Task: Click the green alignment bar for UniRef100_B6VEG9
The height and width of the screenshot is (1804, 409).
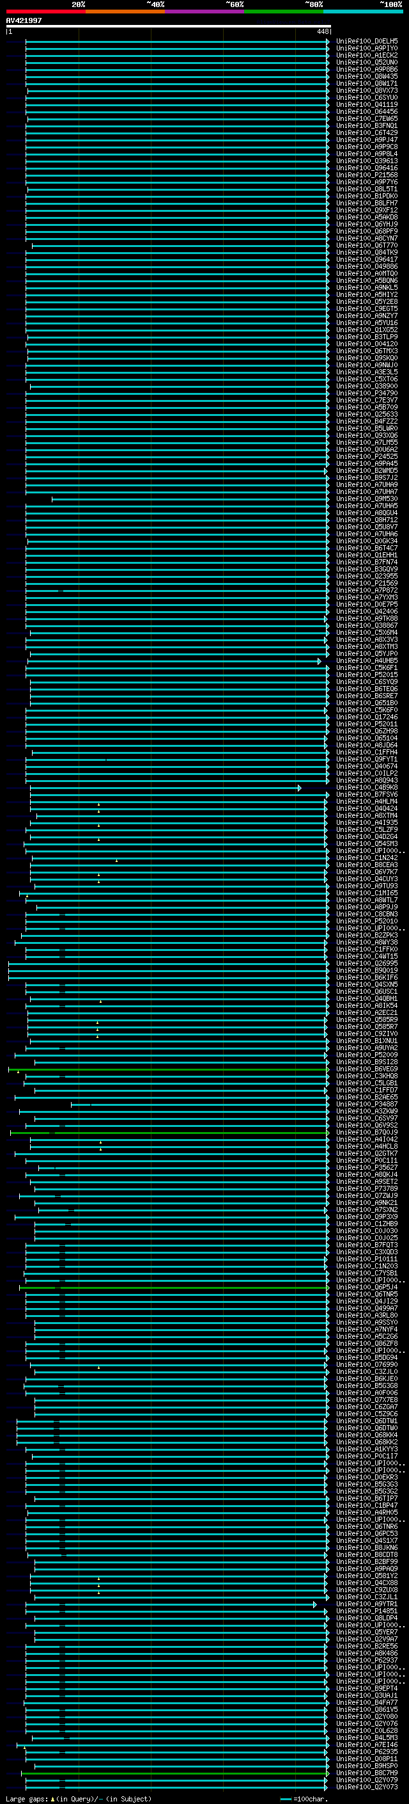Action: (x=168, y=1071)
